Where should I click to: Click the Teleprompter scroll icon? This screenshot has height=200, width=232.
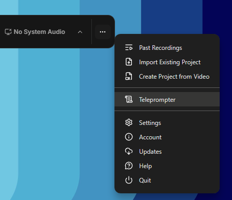tap(129, 99)
